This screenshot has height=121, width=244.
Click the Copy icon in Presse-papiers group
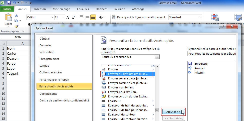(16, 21)
